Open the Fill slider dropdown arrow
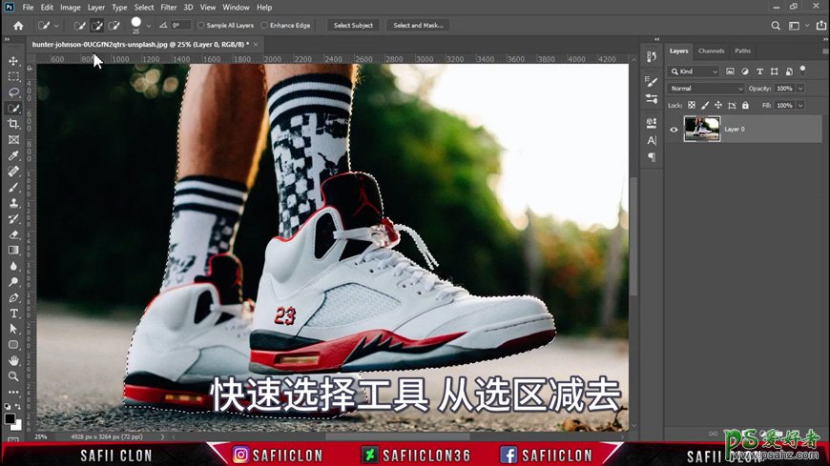Viewport: 830px width, 466px height. (x=800, y=105)
